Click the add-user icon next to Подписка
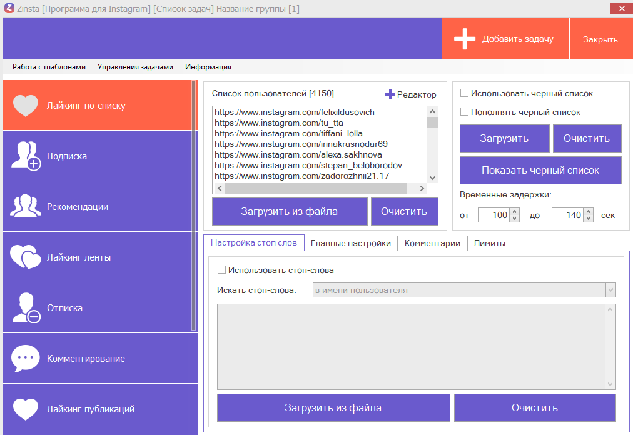 pos(26,156)
